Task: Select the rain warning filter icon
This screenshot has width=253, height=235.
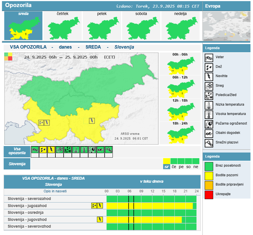Action: point(43,150)
